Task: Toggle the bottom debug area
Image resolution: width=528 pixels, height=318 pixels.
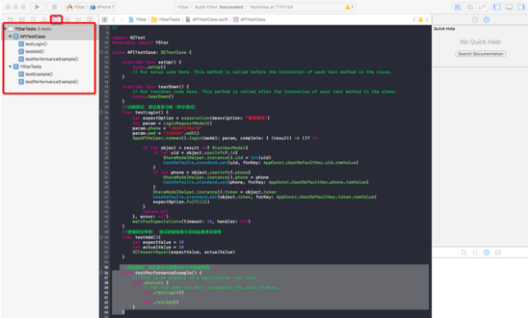Action: (x=509, y=7)
